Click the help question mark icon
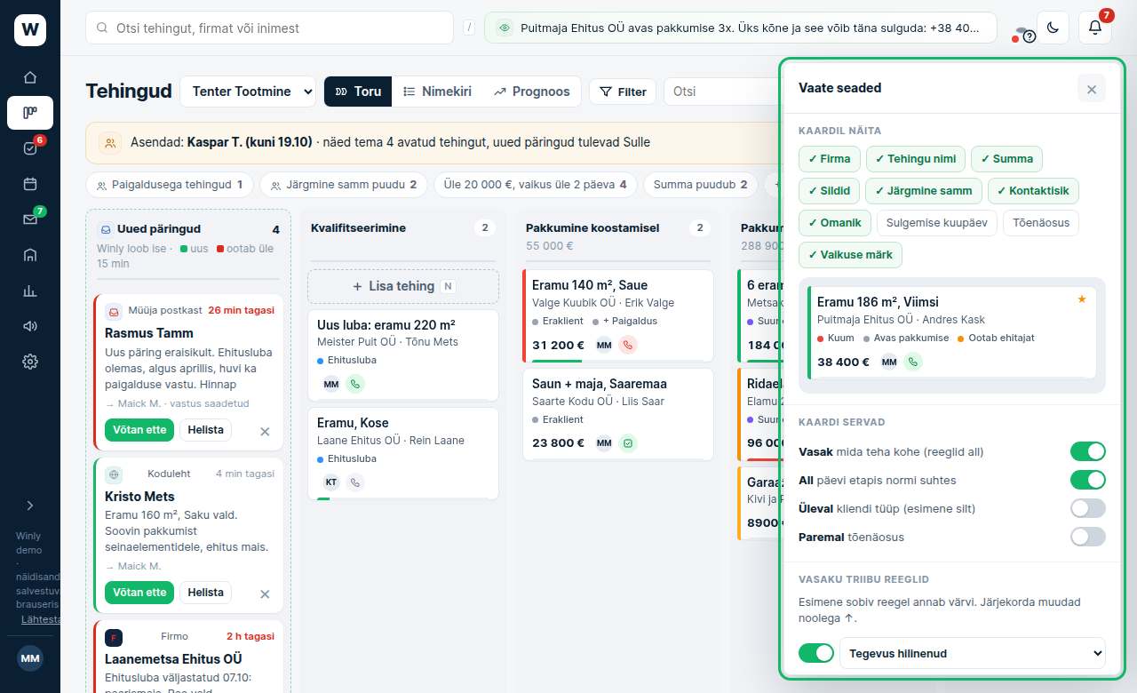Viewport: 1137px width, 693px height. [1030, 36]
